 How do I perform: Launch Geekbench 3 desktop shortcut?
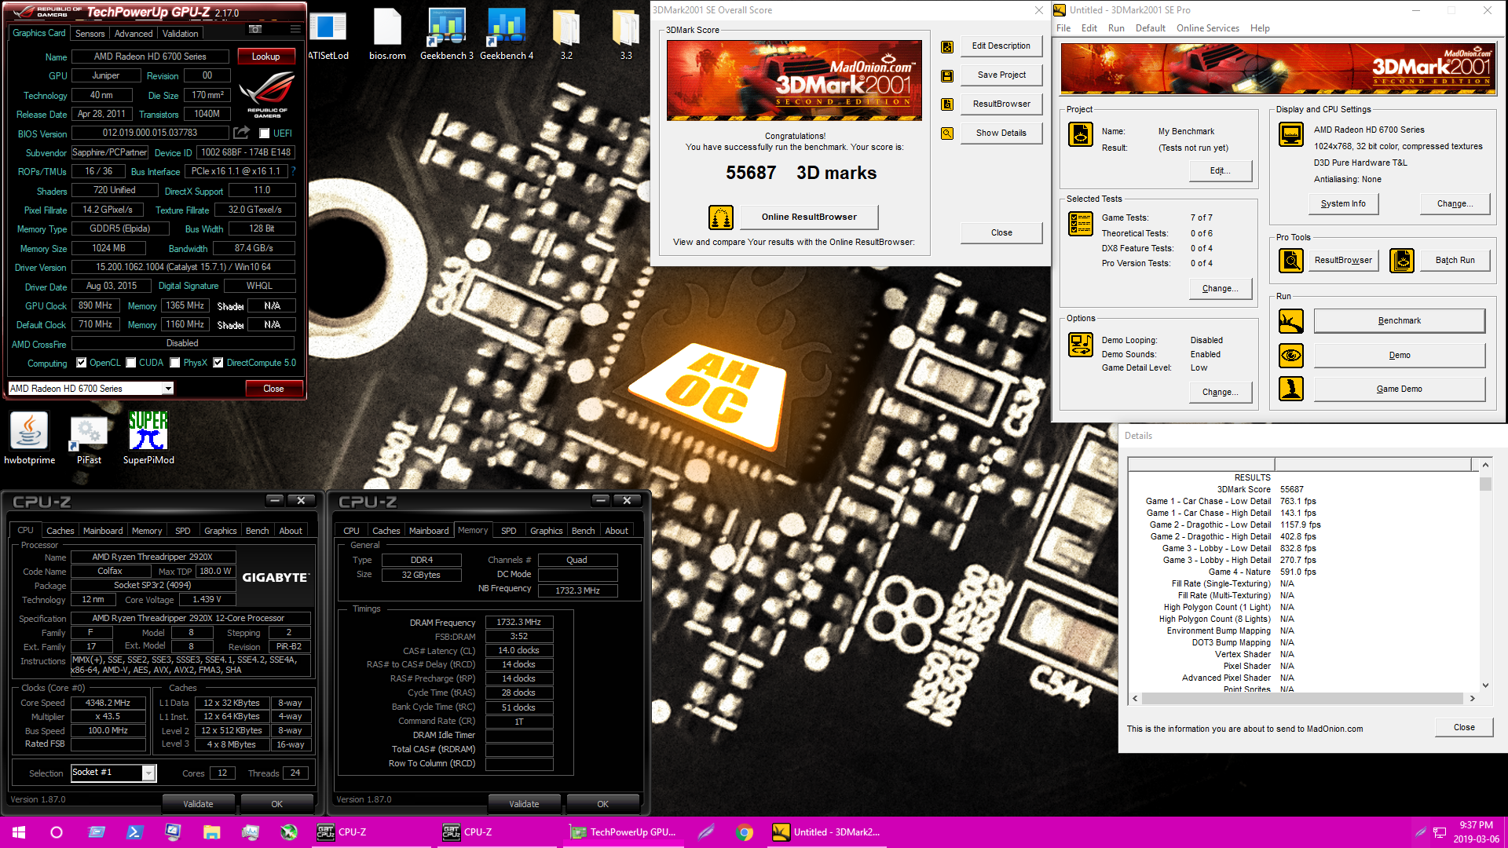click(447, 35)
